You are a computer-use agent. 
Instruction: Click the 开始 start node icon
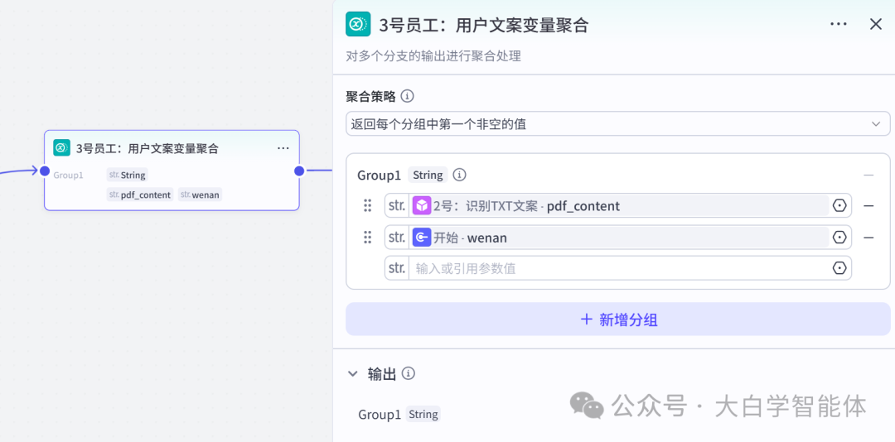click(x=422, y=238)
